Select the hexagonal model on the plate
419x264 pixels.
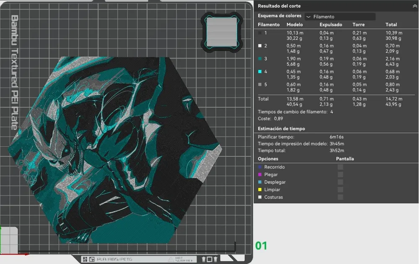115,150
